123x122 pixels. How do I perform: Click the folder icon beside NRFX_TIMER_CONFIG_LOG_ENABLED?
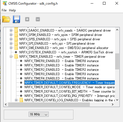[21, 100]
